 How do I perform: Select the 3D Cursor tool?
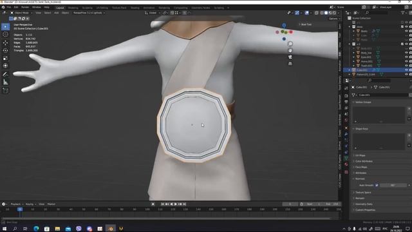click(x=6, y=34)
